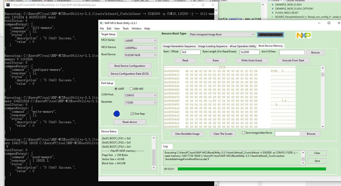Click the Log Save button
This screenshot has width=341, height=186.
pyautogui.click(x=317, y=161)
